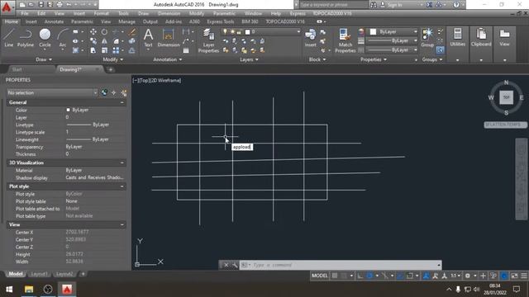The height and width of the screenshot is (297, 529).
Task: Click the Insert block tool
Action: tap(310, 37)
